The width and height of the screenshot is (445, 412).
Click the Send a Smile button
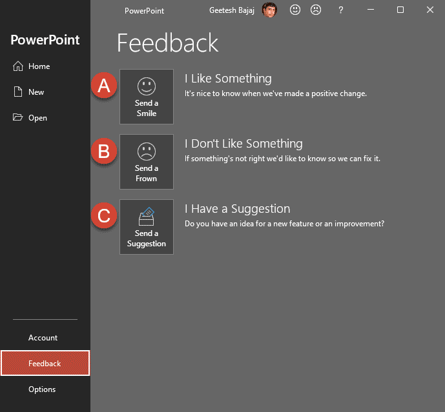pyautogui.click(x=147, y=97)
